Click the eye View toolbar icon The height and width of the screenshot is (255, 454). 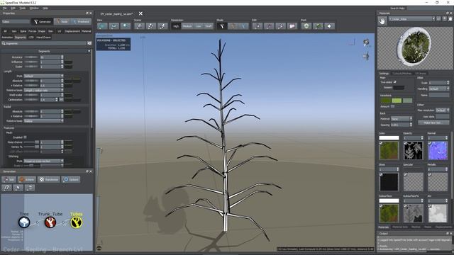click(113, 26)
